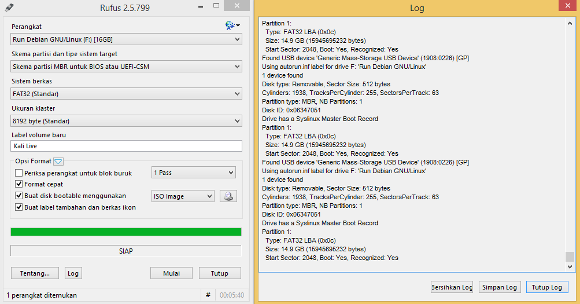The height and width of the screenshot is (304, 580).
Task: Click the Mulai button
Action: click(171, 273)
